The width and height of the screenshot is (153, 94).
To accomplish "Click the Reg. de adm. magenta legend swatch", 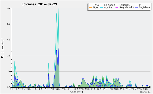I will [117, 7].
